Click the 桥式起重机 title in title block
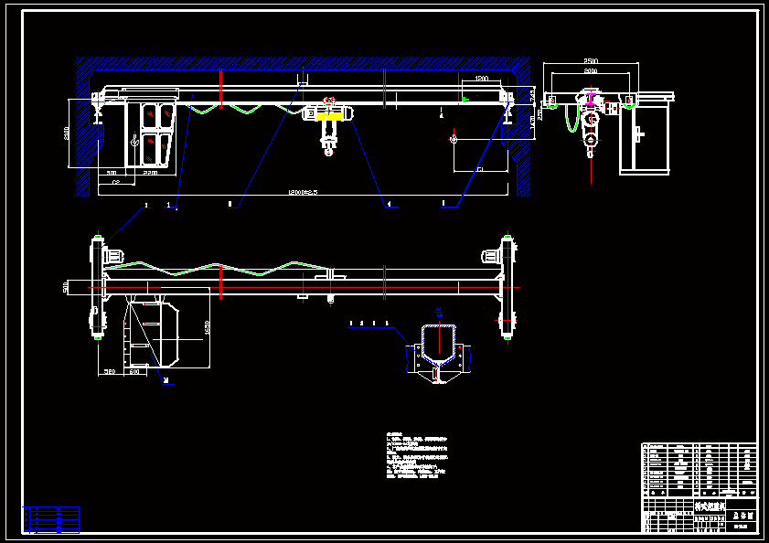The height and width of the screenshot is (543, 769). click(x=710, y=506)
